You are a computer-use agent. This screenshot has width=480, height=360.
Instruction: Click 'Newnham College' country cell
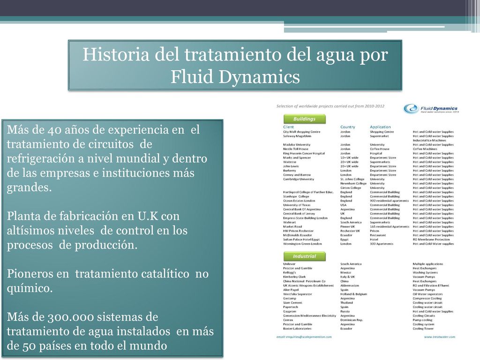pyautogui.click(x=353, y=183)
